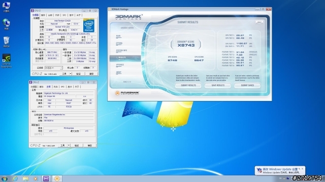Screen dimensions: 325x182
Task: Open the ABOUT section in 3DMark sidebar
Action: (125, 72)
